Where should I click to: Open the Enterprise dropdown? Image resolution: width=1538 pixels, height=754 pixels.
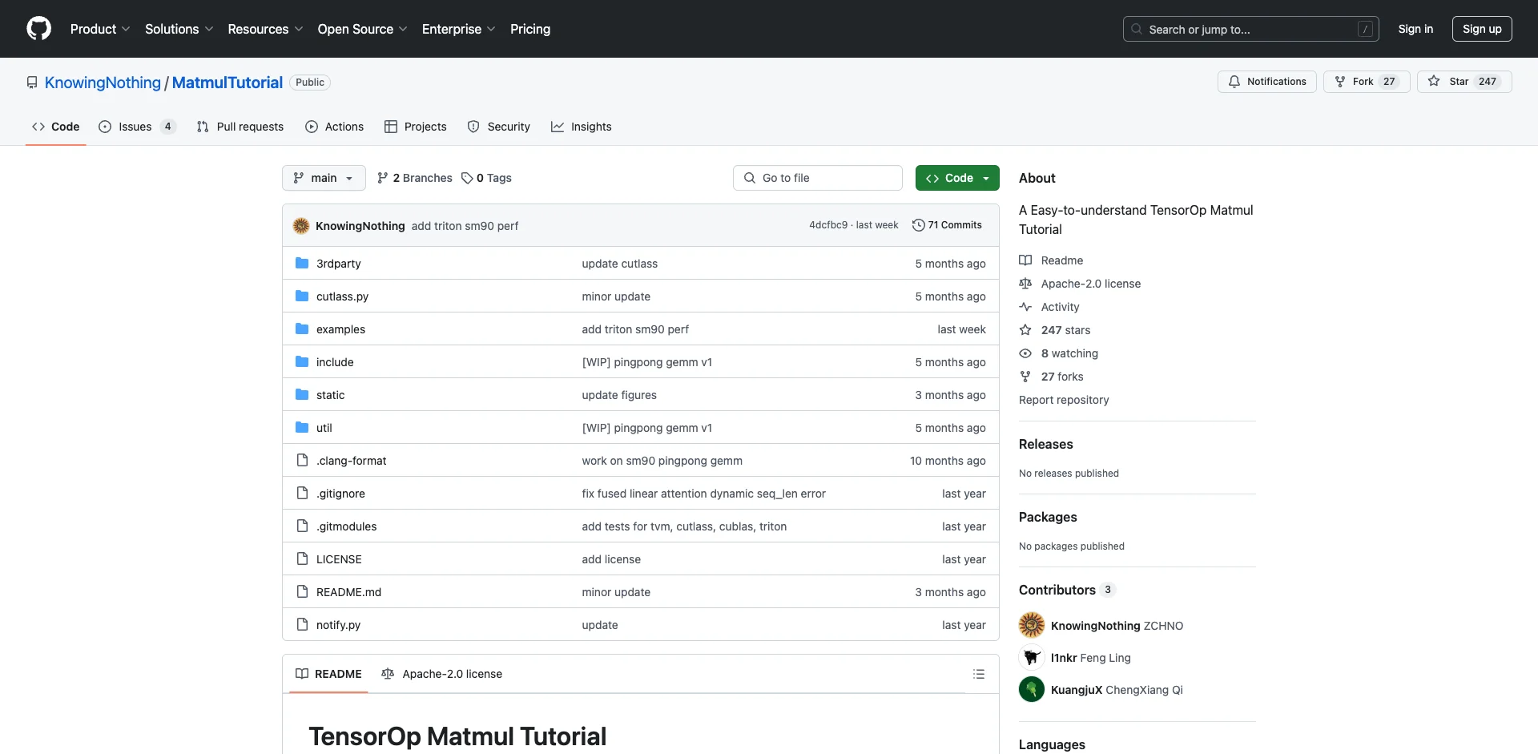pyautogui.click(x=458, y=29)
